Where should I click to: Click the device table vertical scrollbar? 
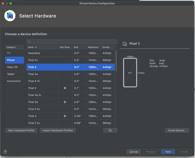tap(116, 61)
